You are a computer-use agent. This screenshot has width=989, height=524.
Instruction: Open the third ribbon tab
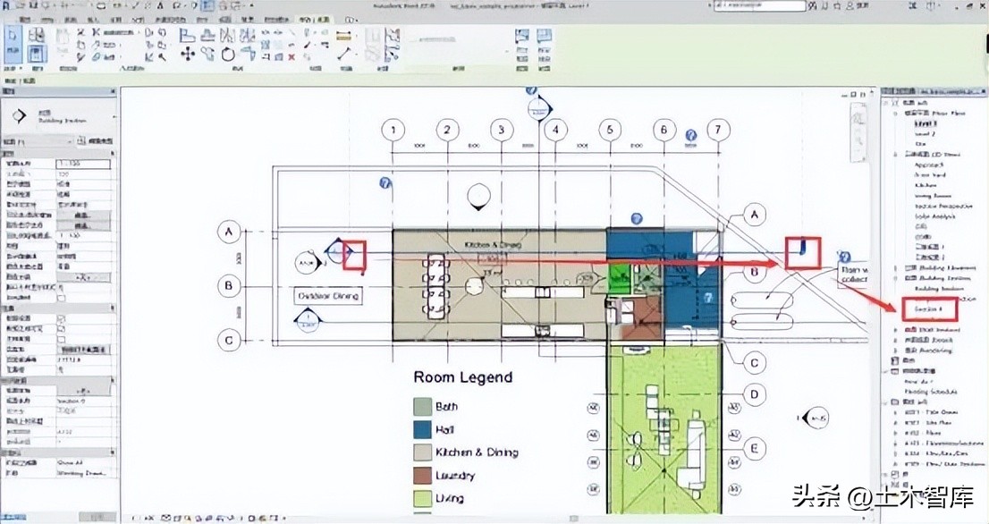70,20
